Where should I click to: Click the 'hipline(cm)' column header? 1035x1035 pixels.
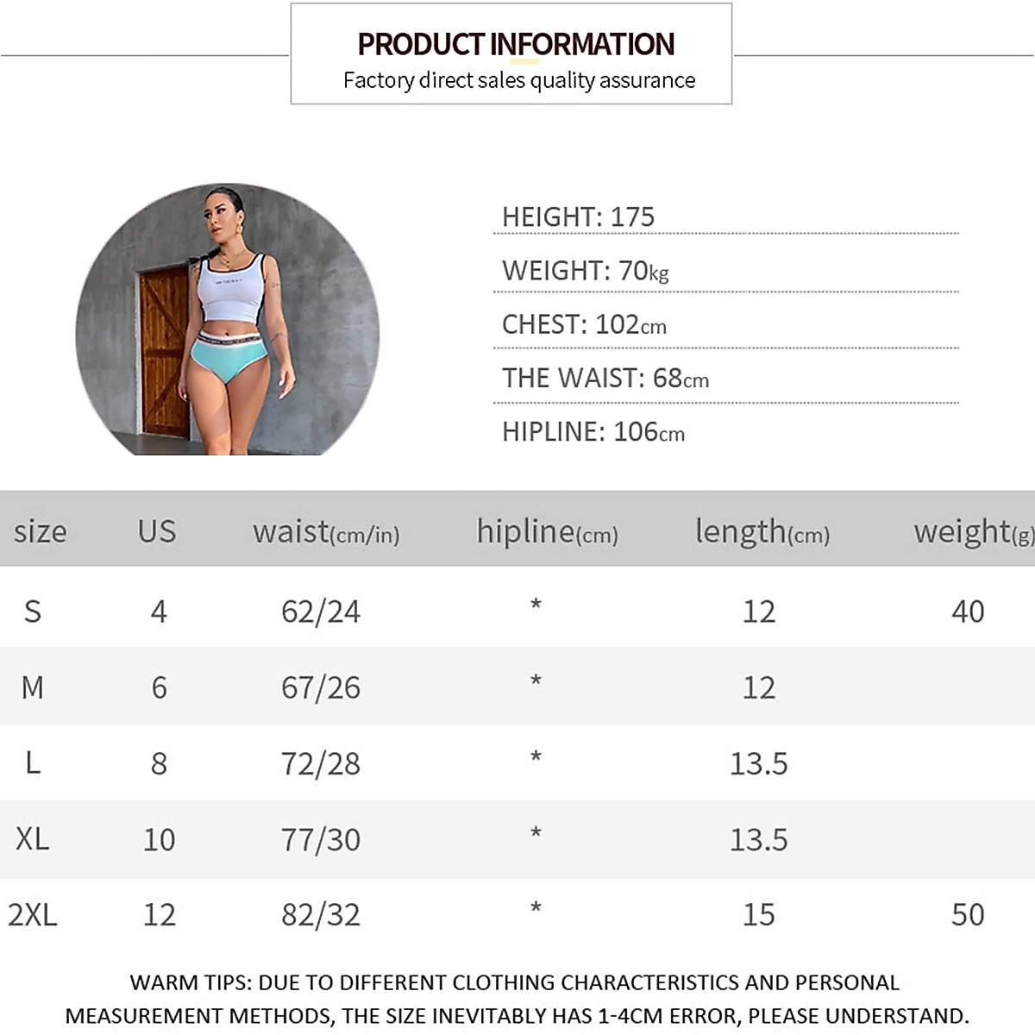(547, 532)
